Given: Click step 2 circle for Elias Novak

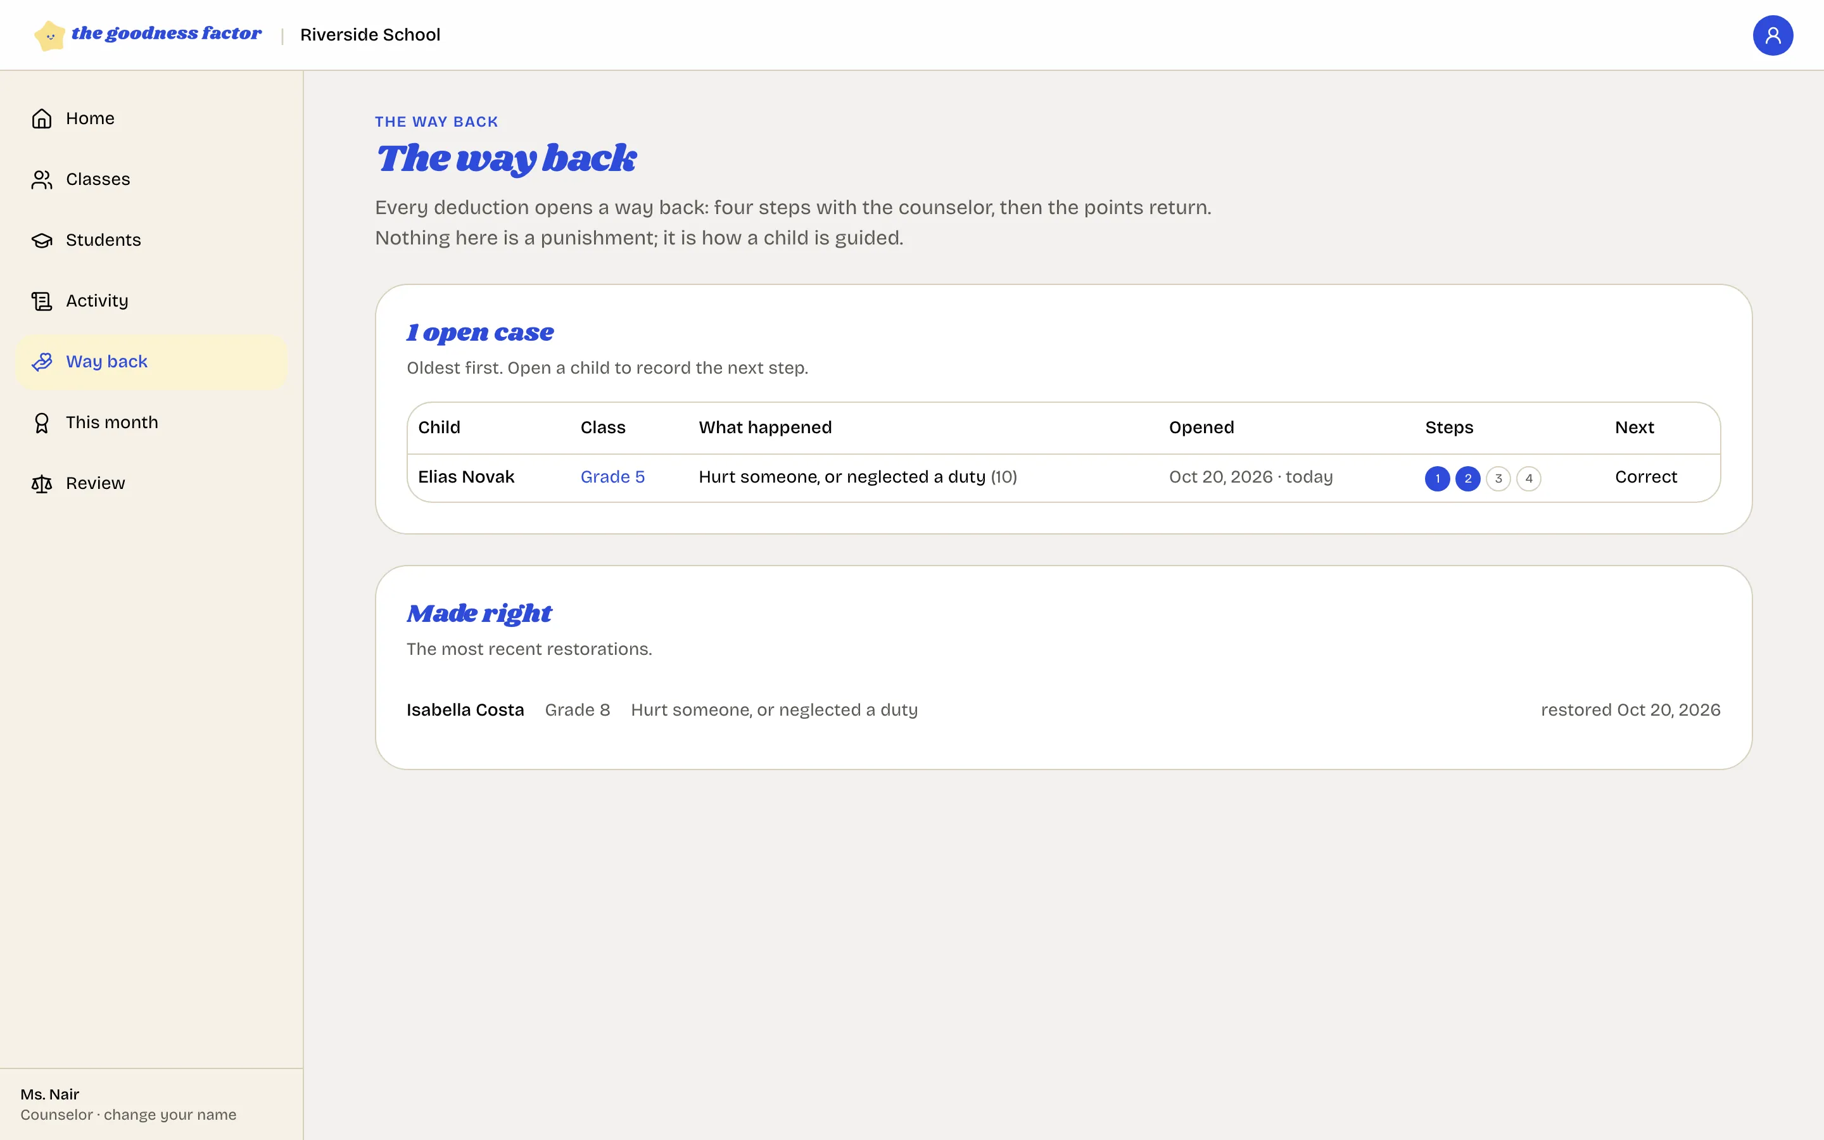Looking at the screenshot, I should click(1467, 479).
